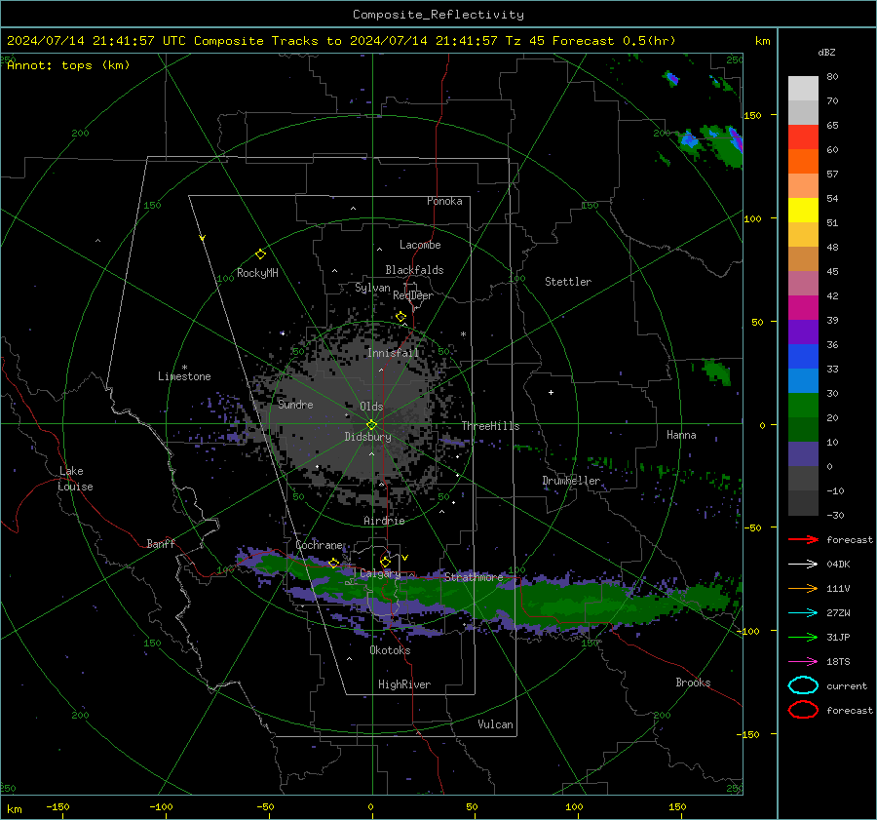Click the Calgary city label
Viewport: 877px width, 820px height.
coord(380,573)
